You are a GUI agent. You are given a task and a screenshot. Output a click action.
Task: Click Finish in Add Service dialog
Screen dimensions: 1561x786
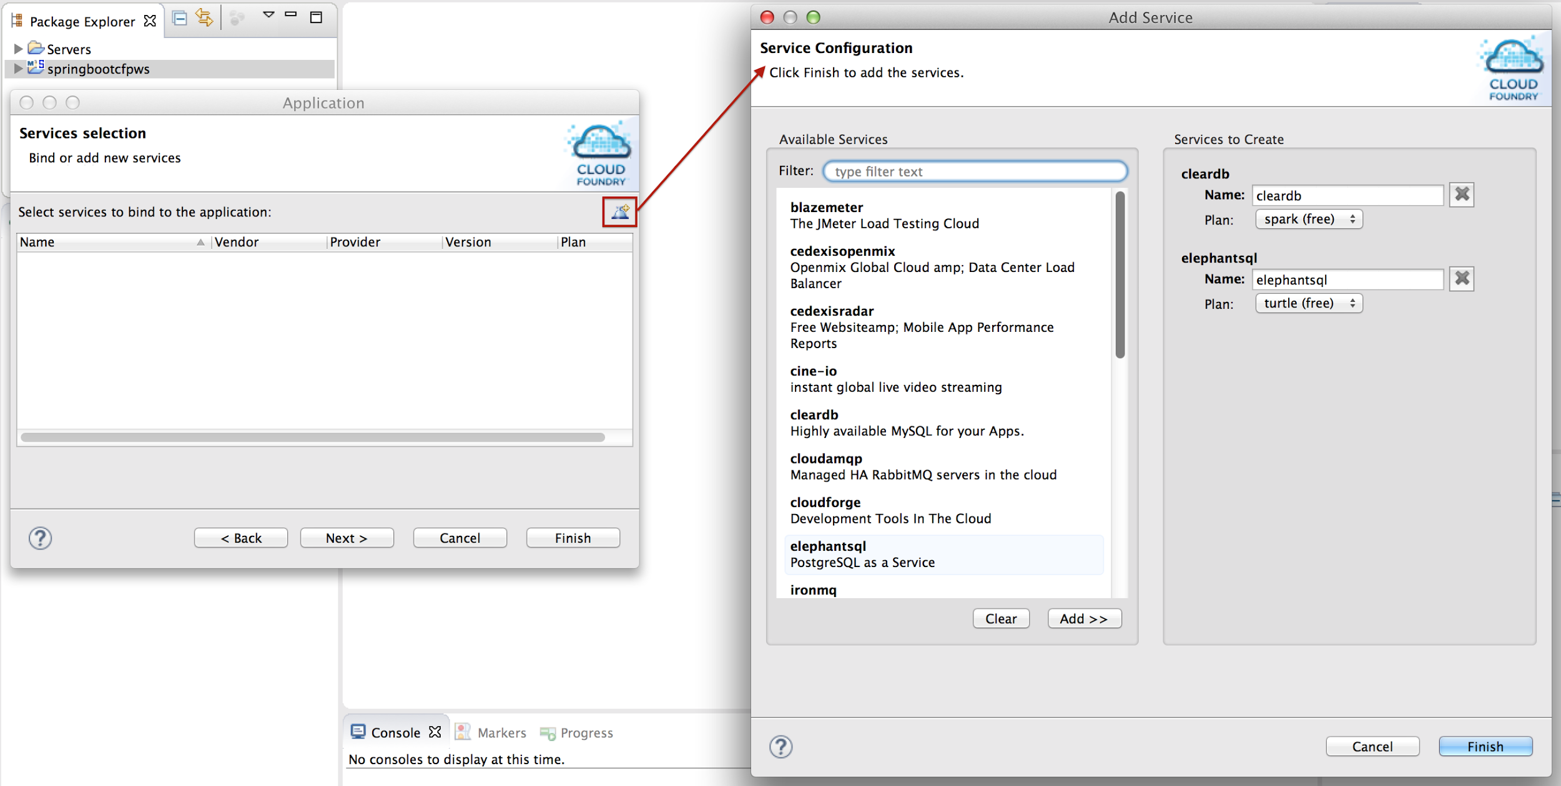point(1485,747)
